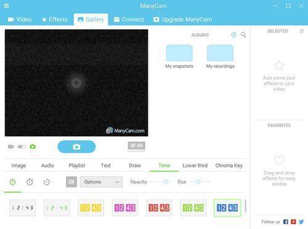308x229 pixels.
Task: Take a snapshot with blue camera button
Action: coord(76,147)
